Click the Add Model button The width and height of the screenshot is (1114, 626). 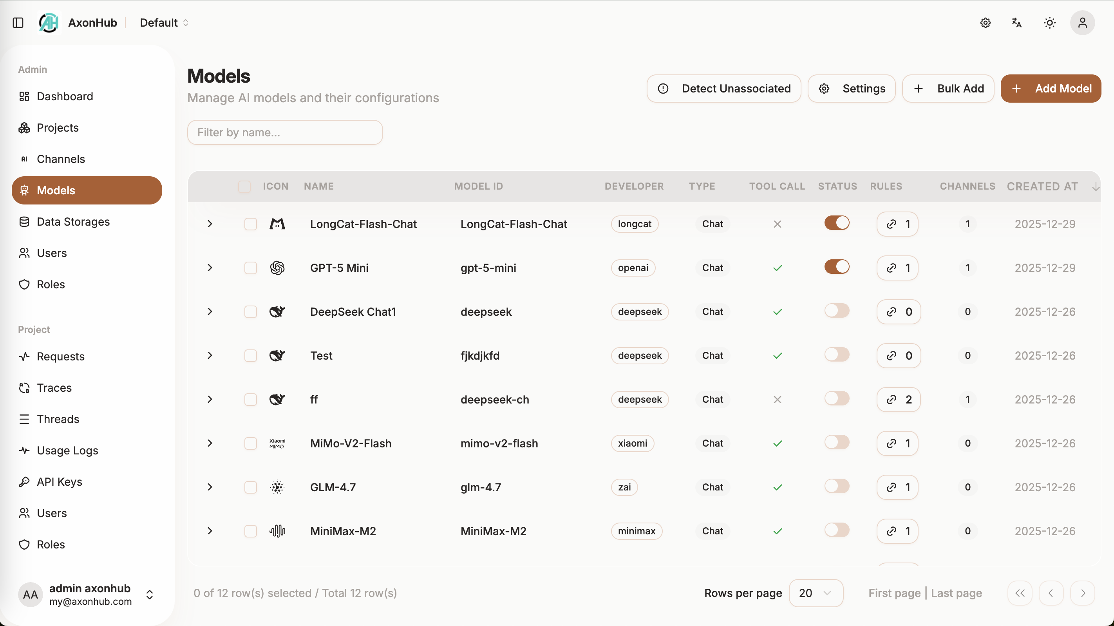pyautogui.click(x=1051, y=89)
